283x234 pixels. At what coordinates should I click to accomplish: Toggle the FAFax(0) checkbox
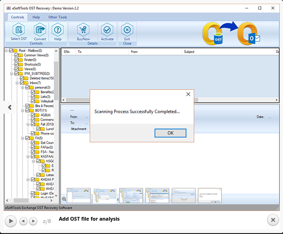point(33,147)
